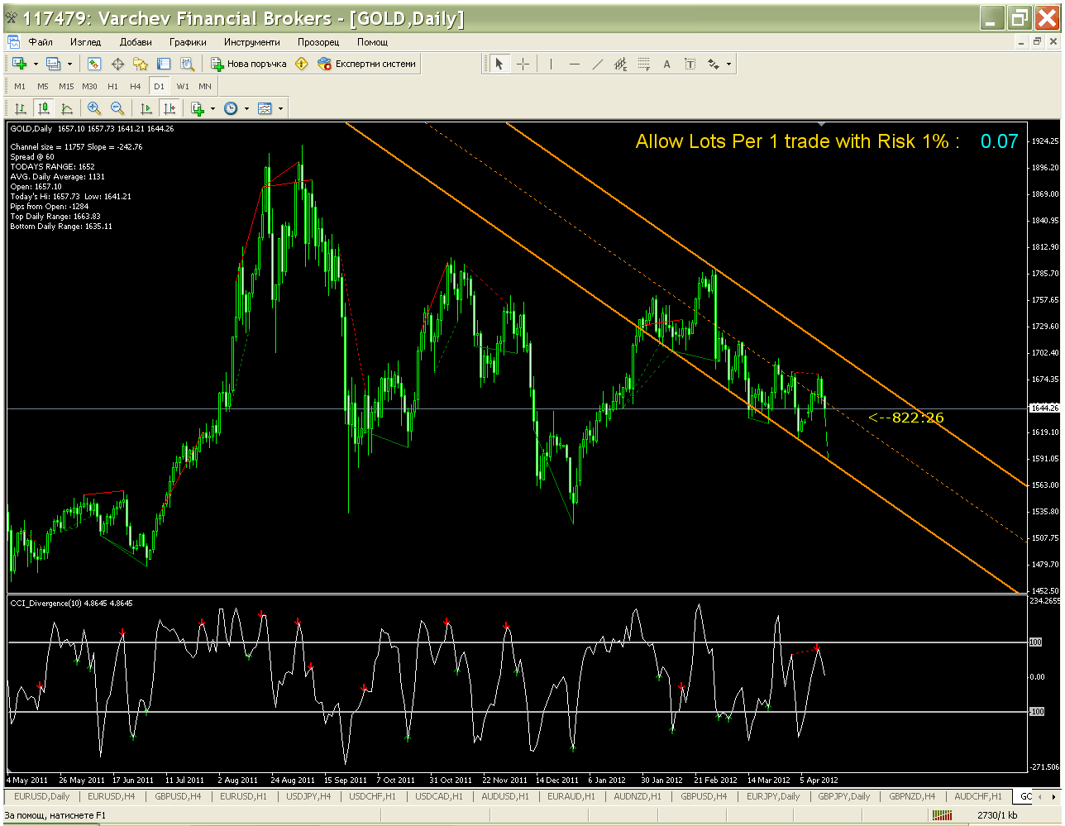Open the templates dropdown arrow
Screen dimensions: 1065x826
point(280,108)
